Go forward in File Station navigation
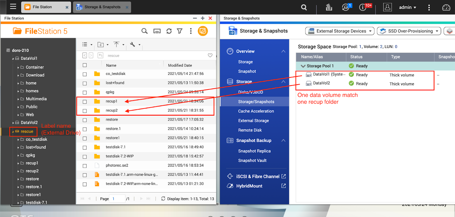Viewport: 455px width, 217px height. pos(91,56)
